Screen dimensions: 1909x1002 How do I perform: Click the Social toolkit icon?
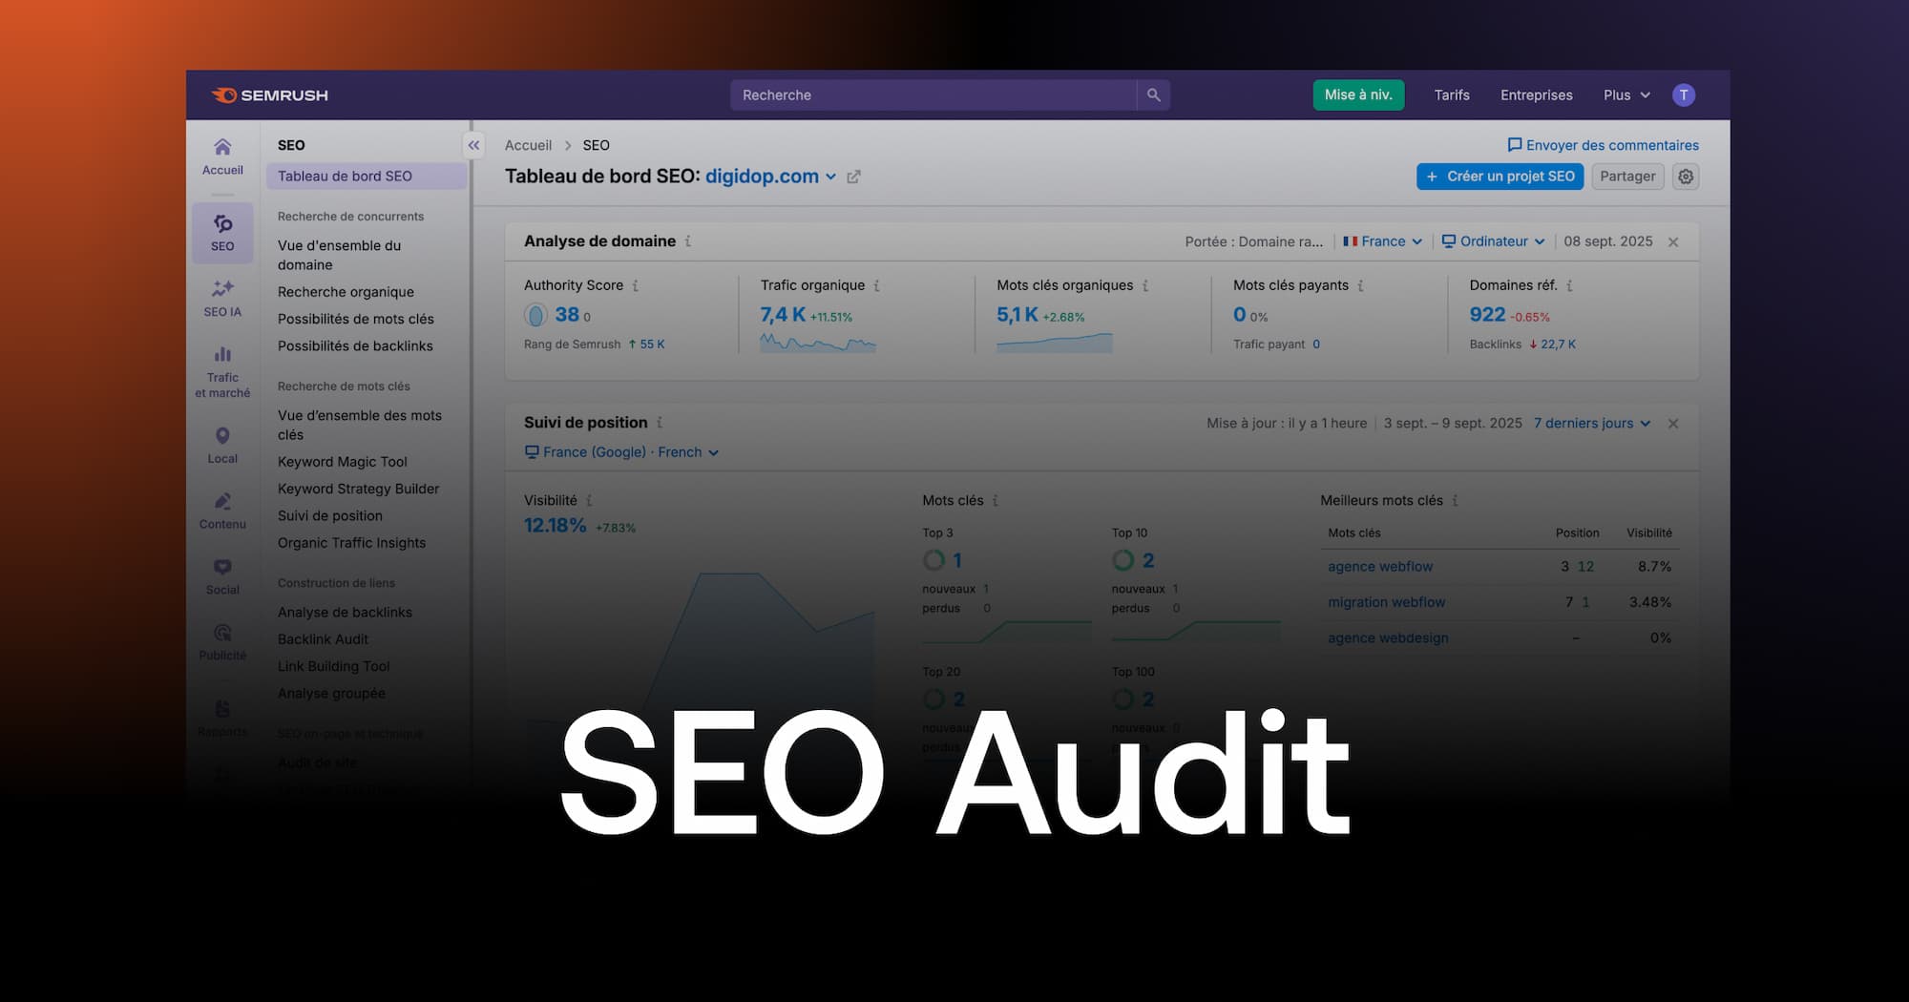click(x=222, y=570)
